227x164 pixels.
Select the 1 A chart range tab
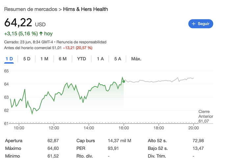[100, 59]
